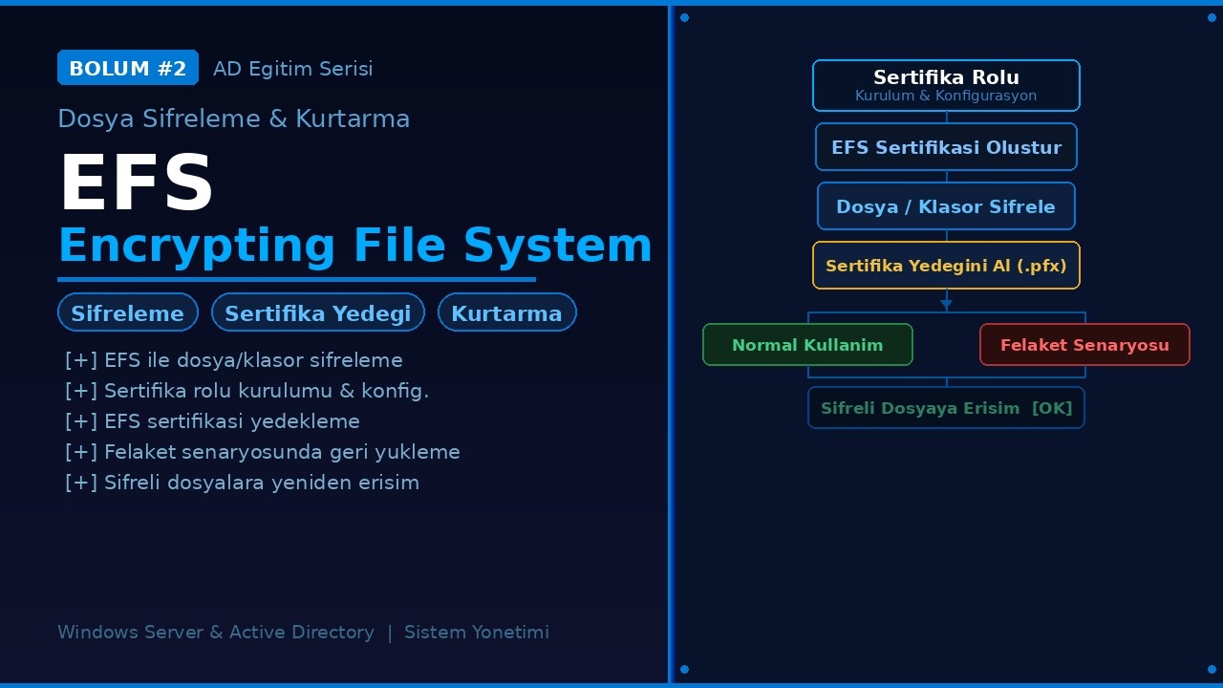Screen dimensions: 1223x688
Task: Select the green Normal Kullanim box
Action: 807,345
